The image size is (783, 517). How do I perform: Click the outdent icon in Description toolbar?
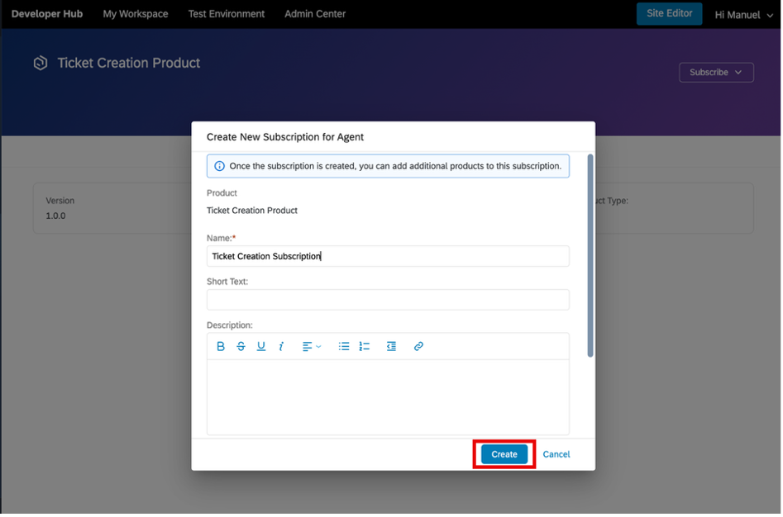click(x=391, y=346)
